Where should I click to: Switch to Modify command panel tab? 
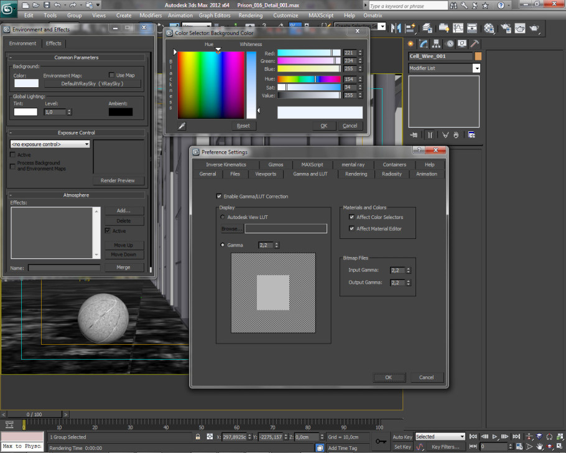pyautogui.click(x=424, y=44)
